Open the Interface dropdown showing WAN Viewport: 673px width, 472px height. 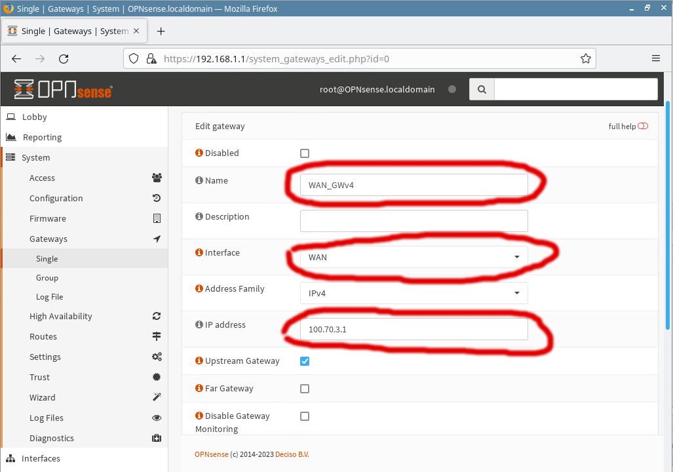coord(413,257)
